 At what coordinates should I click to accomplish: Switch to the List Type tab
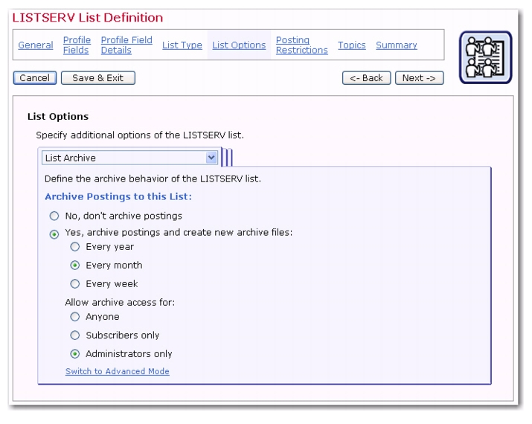(x=182, y=45)
